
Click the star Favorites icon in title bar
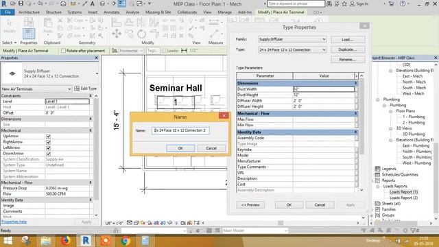[x=344, y=3]
